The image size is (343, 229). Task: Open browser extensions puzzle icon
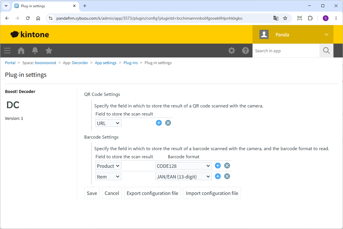pos(310,18)
